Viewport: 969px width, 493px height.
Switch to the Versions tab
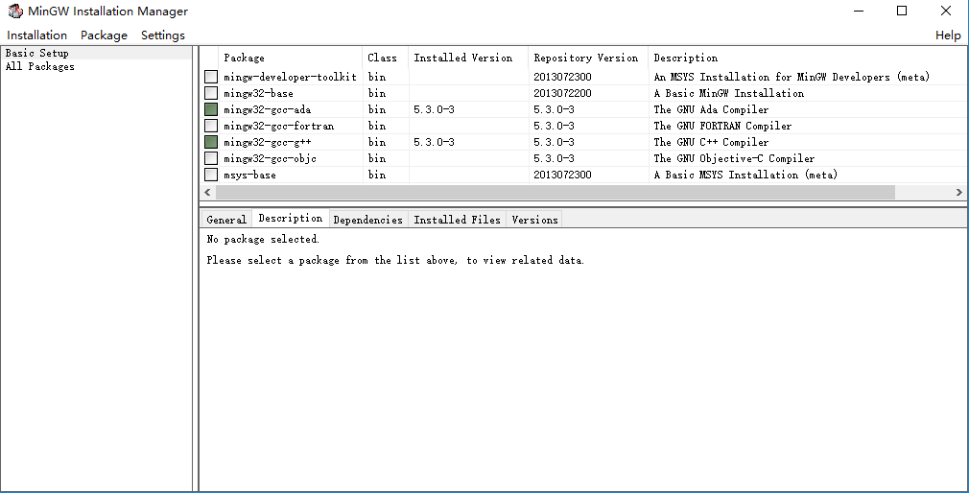(534, 220)
